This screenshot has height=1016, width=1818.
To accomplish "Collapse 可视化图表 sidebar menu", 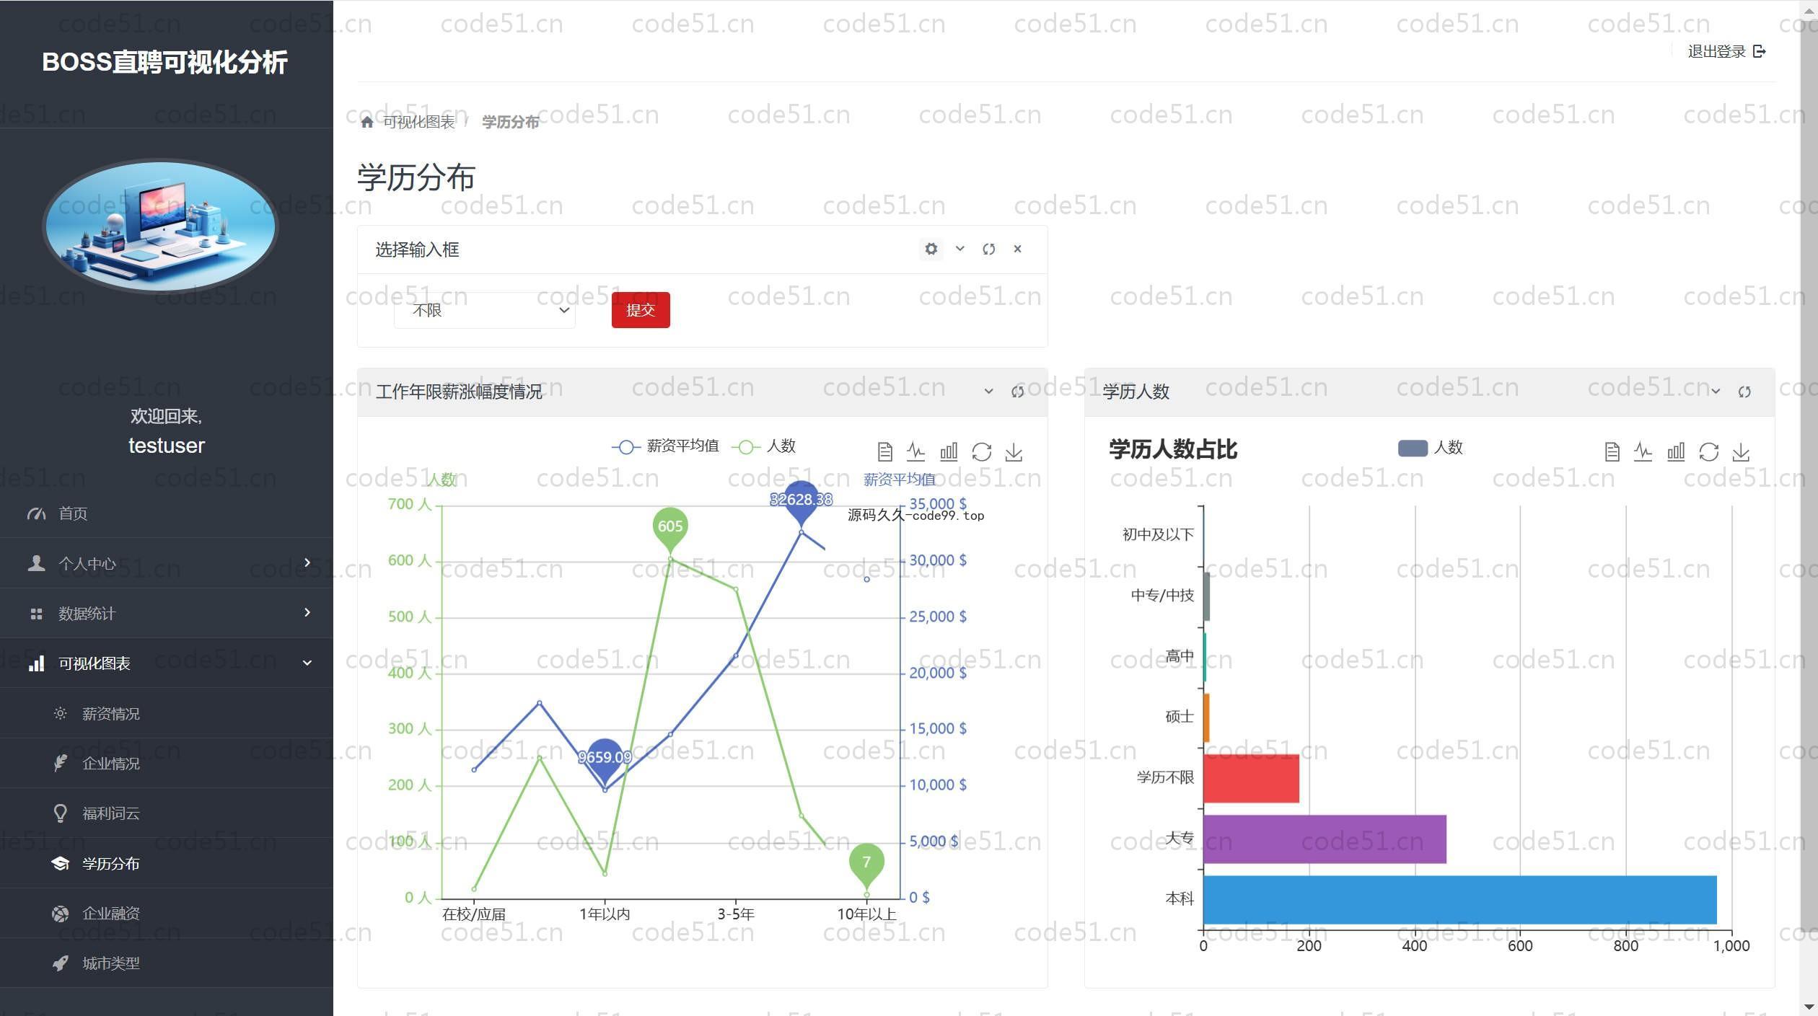I will click(x=167, y=663).
